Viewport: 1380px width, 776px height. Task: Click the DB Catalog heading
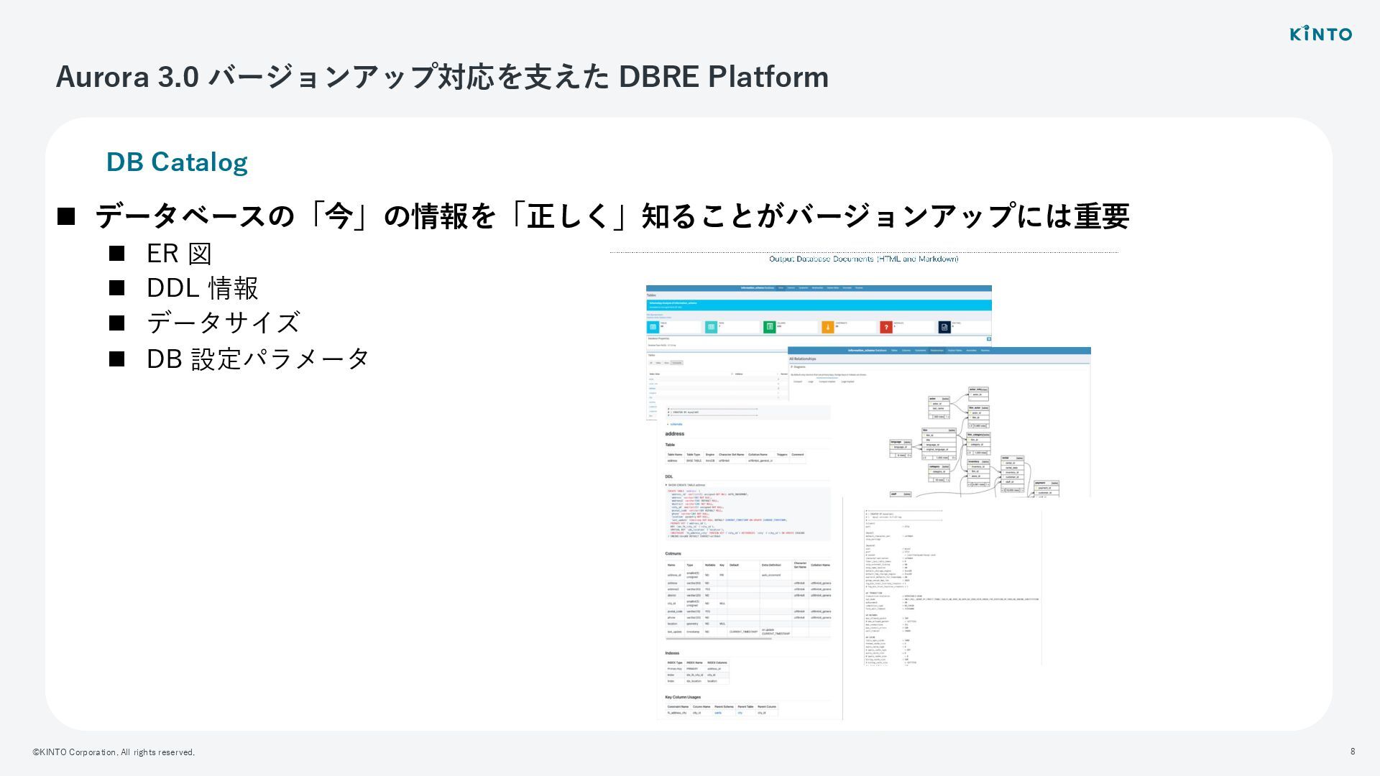(177, 162)
